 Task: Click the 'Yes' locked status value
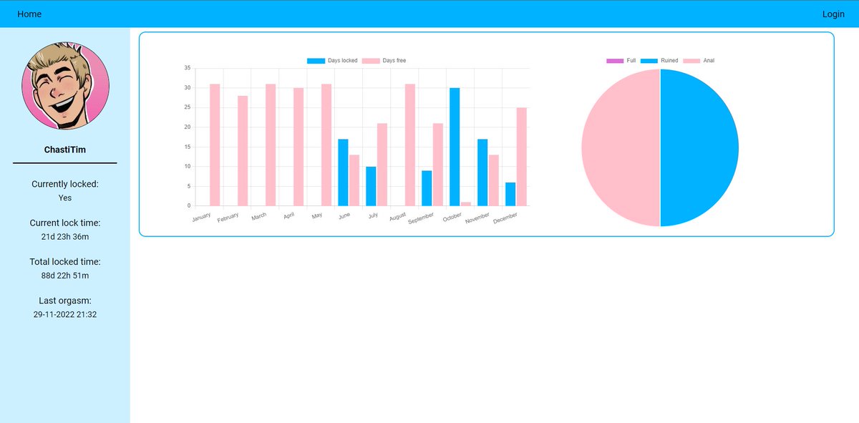coord(65,198)
